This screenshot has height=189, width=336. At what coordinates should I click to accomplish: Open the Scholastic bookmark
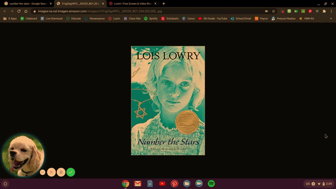pyautogui.click(x=170, y=19)
